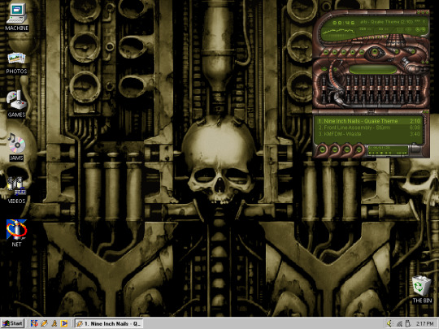Click Winamp's green stop button

353,52
